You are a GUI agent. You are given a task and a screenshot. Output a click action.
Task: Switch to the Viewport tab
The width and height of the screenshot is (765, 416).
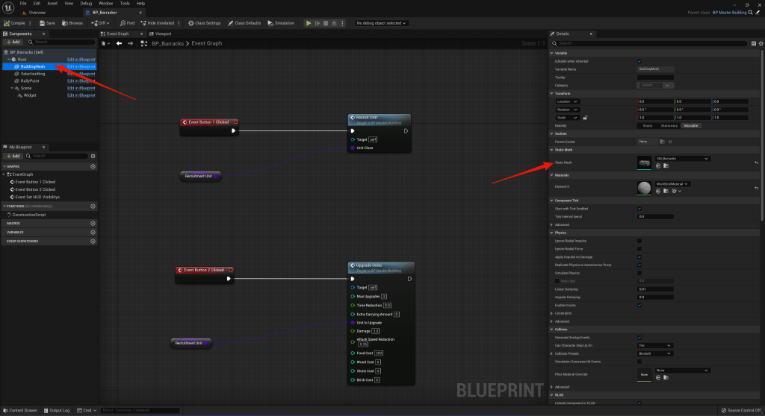click(x=161, y=34)
